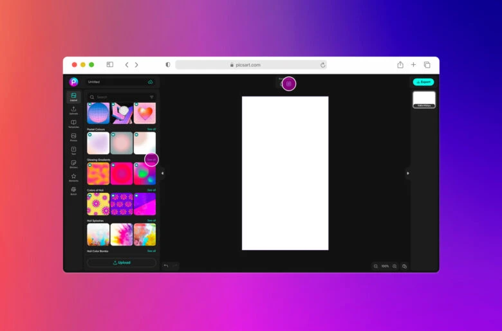Select the Text tool in sidebar
Viewport: 502px width, 331px height.
pyautogui.click(x=73, y=150)
